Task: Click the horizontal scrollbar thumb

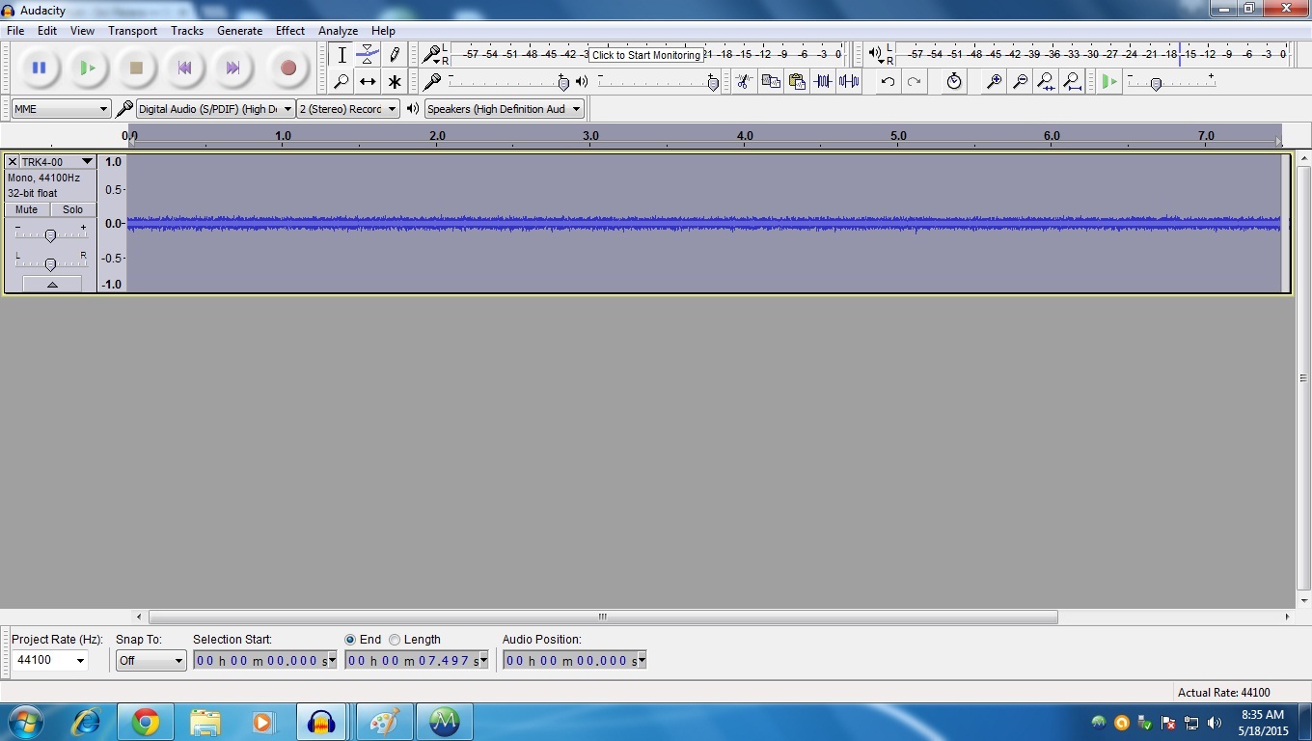Action: [603, 617]
